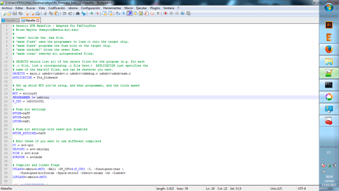339x191 pixels.
Task: Open the Vista menu
Action: 42,8
